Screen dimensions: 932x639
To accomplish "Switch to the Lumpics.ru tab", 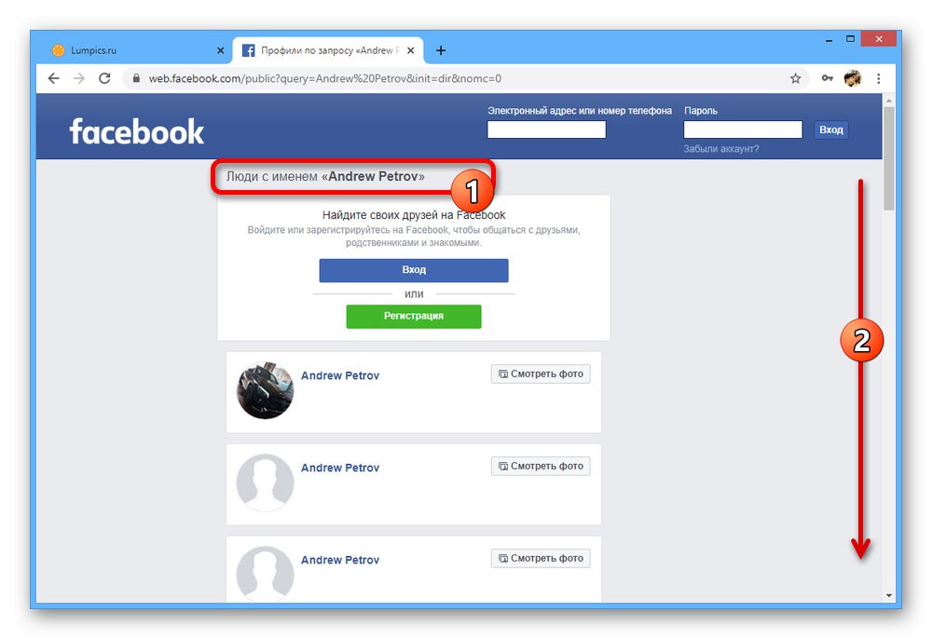I will pyautogui.click(x=138, y=50).
